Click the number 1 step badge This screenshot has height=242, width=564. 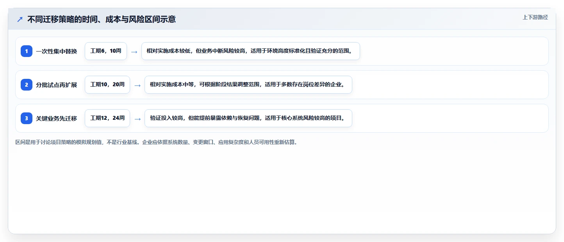(x=27, y=51)
